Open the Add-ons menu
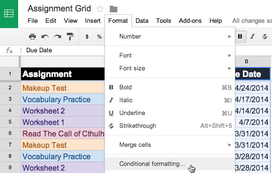Image resolution: width=272 pixels, height=173 pixels. 190,21
